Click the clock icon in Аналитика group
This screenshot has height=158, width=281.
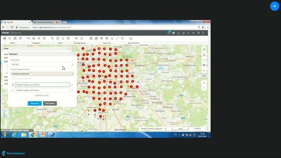[122, 38]
